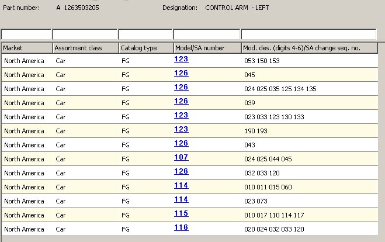This screenshot has width=385, height=242.
Task: Click the Catalog type filter input
Action: 145,34
